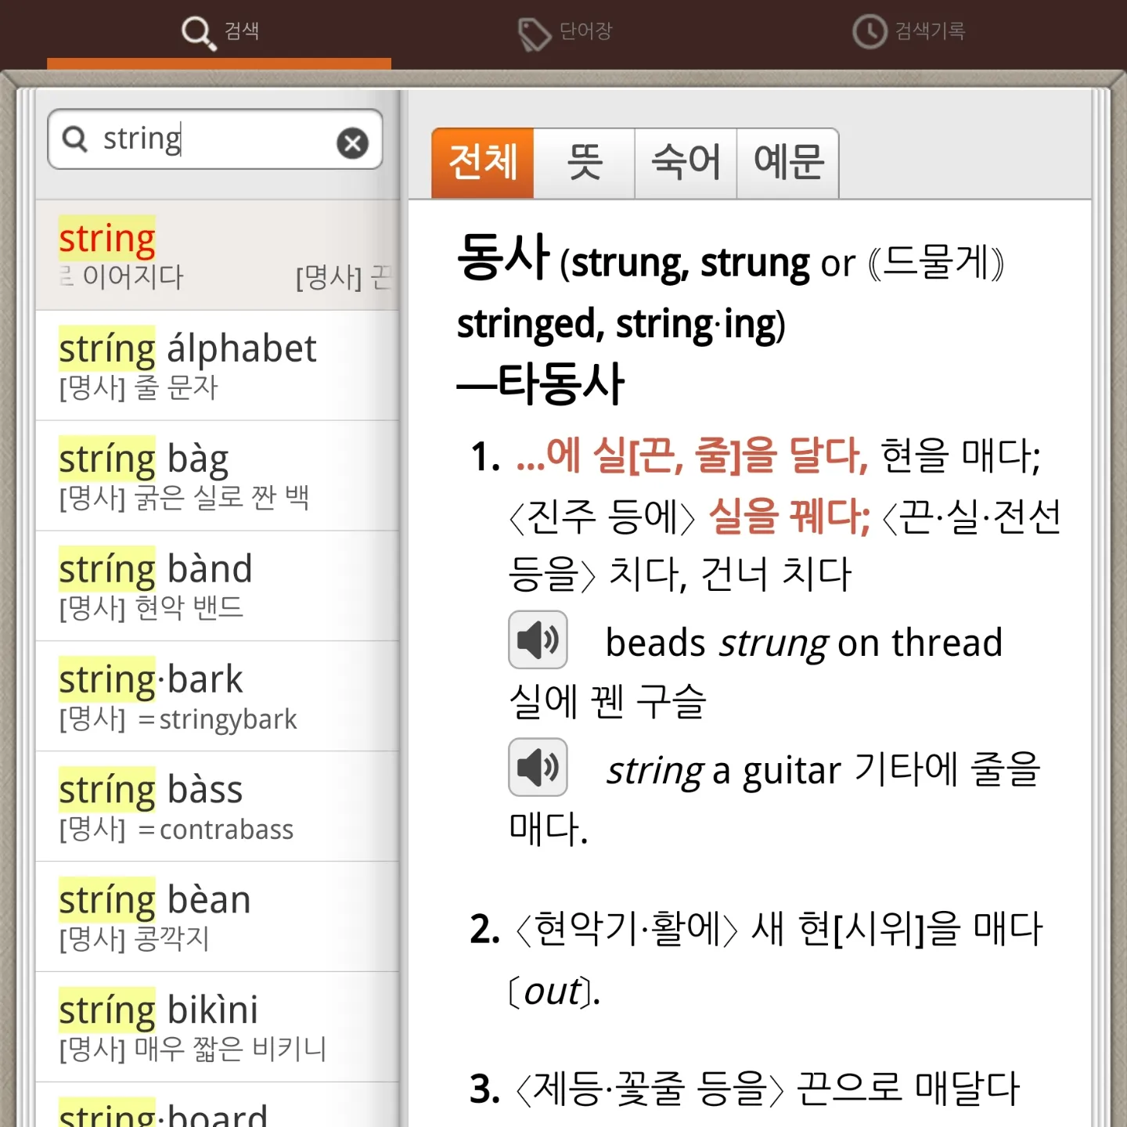Click '[명사] 매우 짧은 비키니' description
This screenshot has width=1127, height=1127.
pyautogui.click(x=193, y=1048)
